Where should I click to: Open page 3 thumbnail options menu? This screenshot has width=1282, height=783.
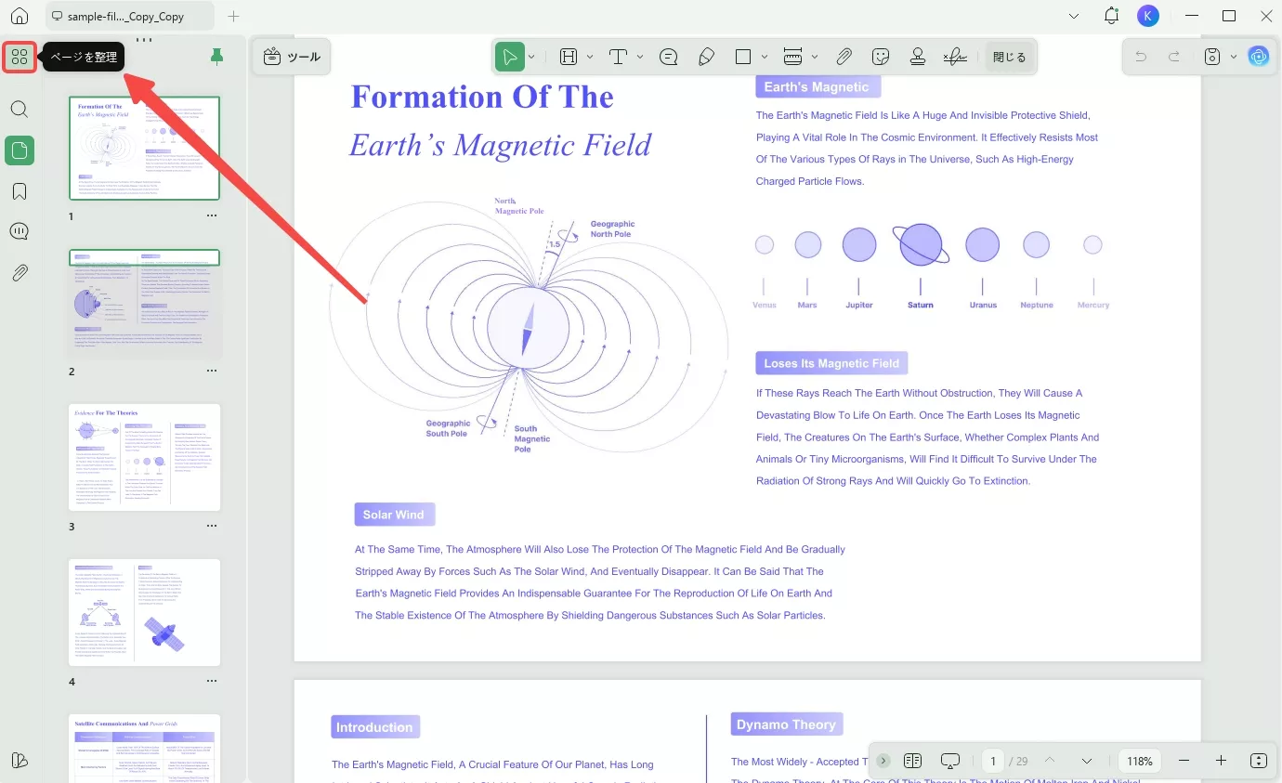click(x=212, y=526)
